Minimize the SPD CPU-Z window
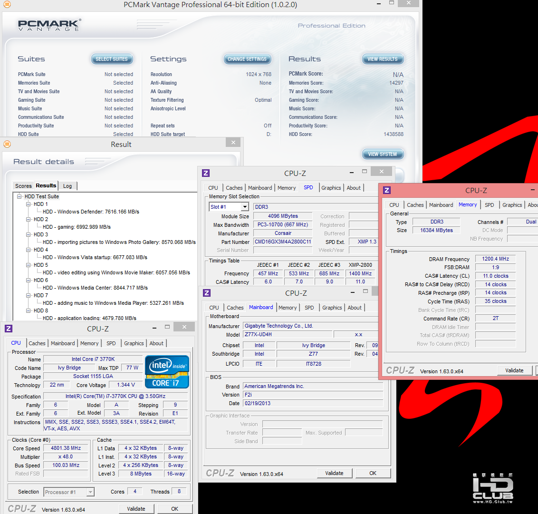 pos(352,172)
